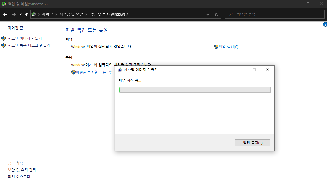Open recent locations dropdown arrow
Screen dimensions: 327x184
click(20, 14)
